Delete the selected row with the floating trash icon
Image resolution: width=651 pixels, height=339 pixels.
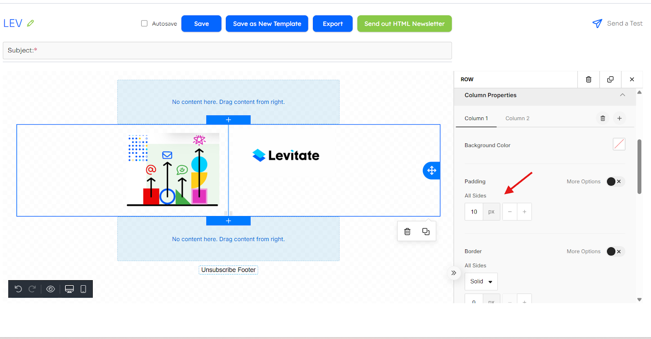(x=407, y=231)
